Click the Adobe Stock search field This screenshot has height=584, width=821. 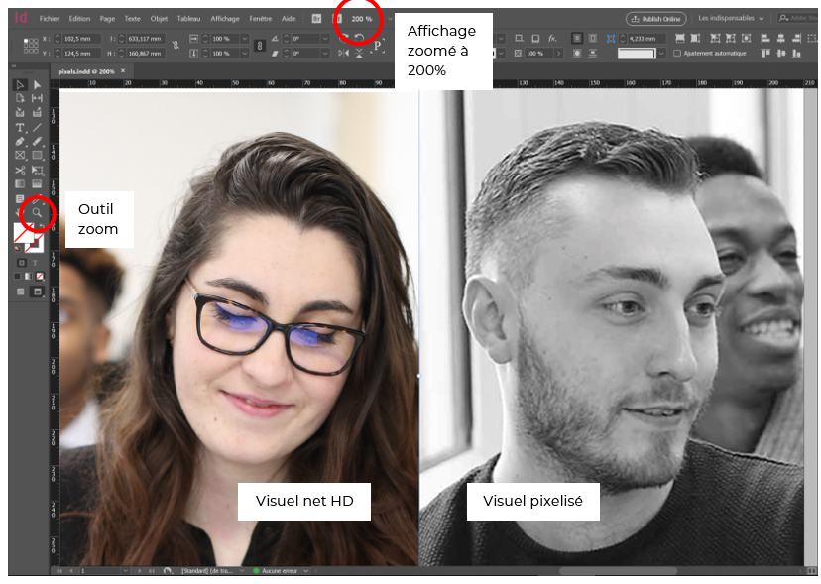(x=797, y=18)
